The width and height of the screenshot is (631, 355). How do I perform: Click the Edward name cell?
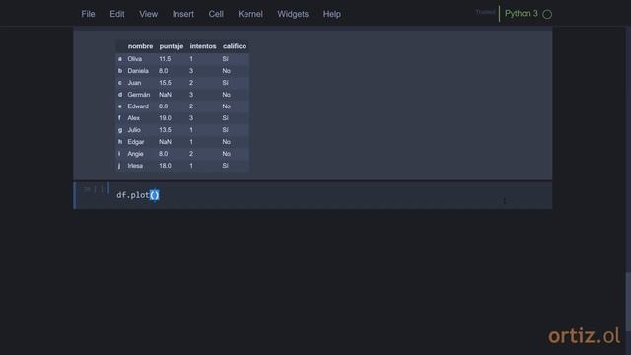coord(138,106)
